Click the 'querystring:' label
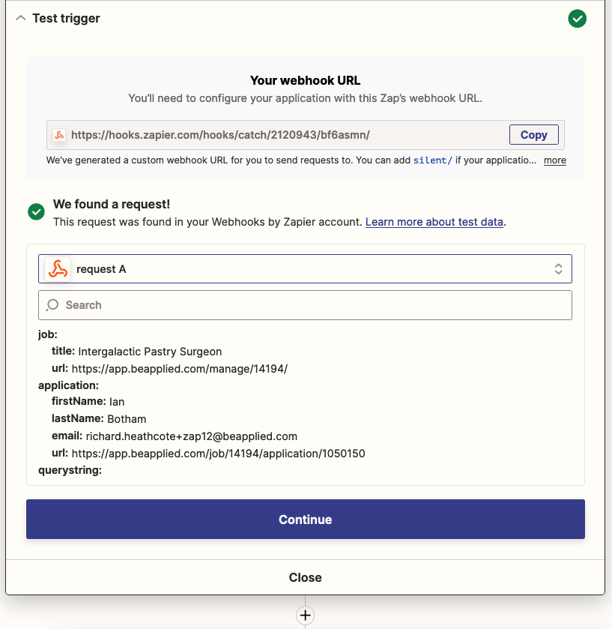The image size is (612, 629). click(70, 470)
